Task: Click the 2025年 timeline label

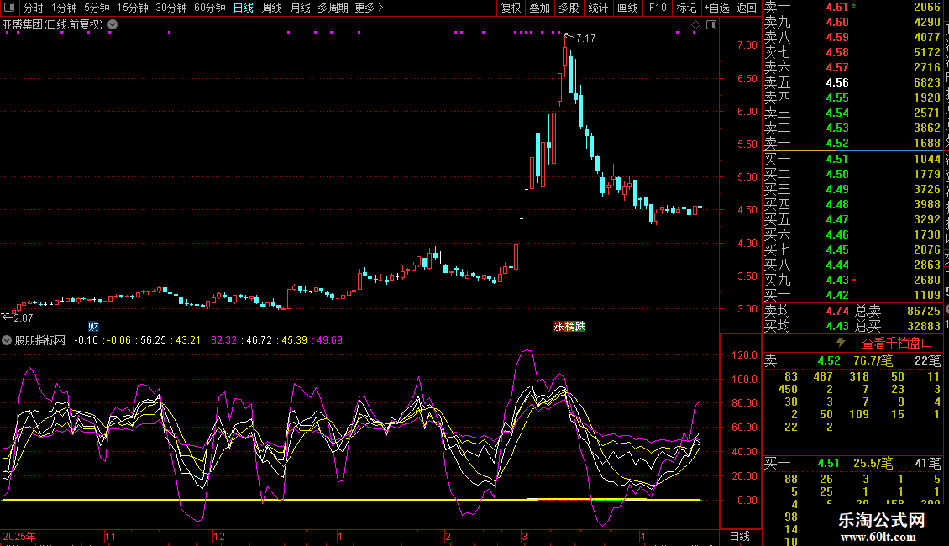Action: [19, 536]
